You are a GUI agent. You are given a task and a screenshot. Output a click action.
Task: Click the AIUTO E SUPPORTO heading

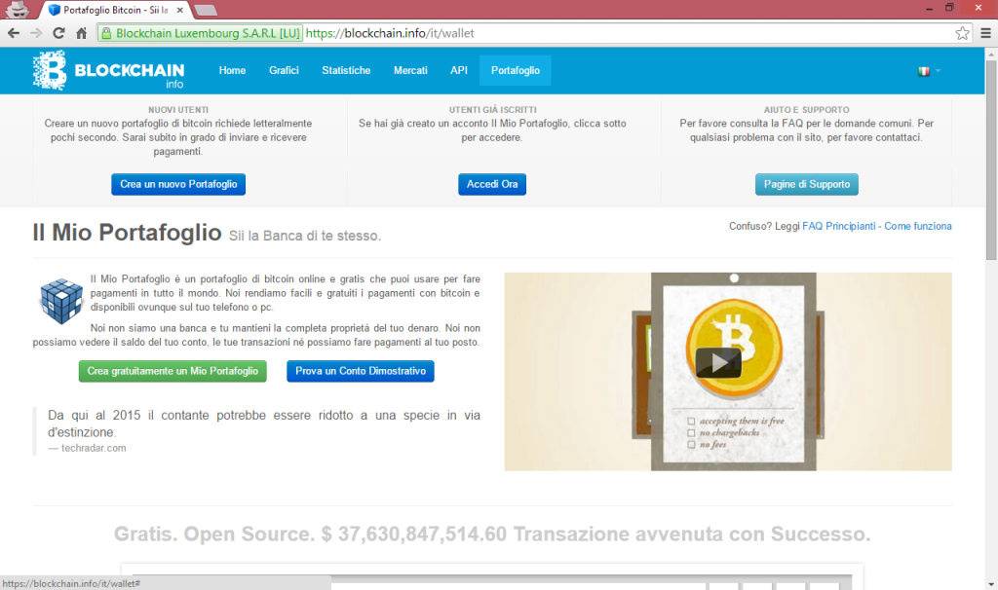806,110
